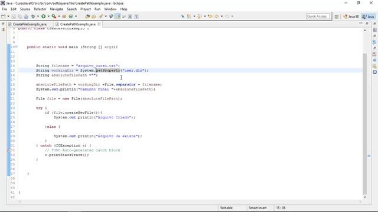
Task: Click the scroll up arrow of editor
Action: coord(365,31)
